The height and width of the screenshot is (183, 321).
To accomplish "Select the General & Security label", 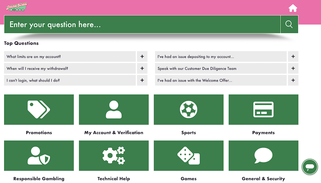I will tap(264, 179).
